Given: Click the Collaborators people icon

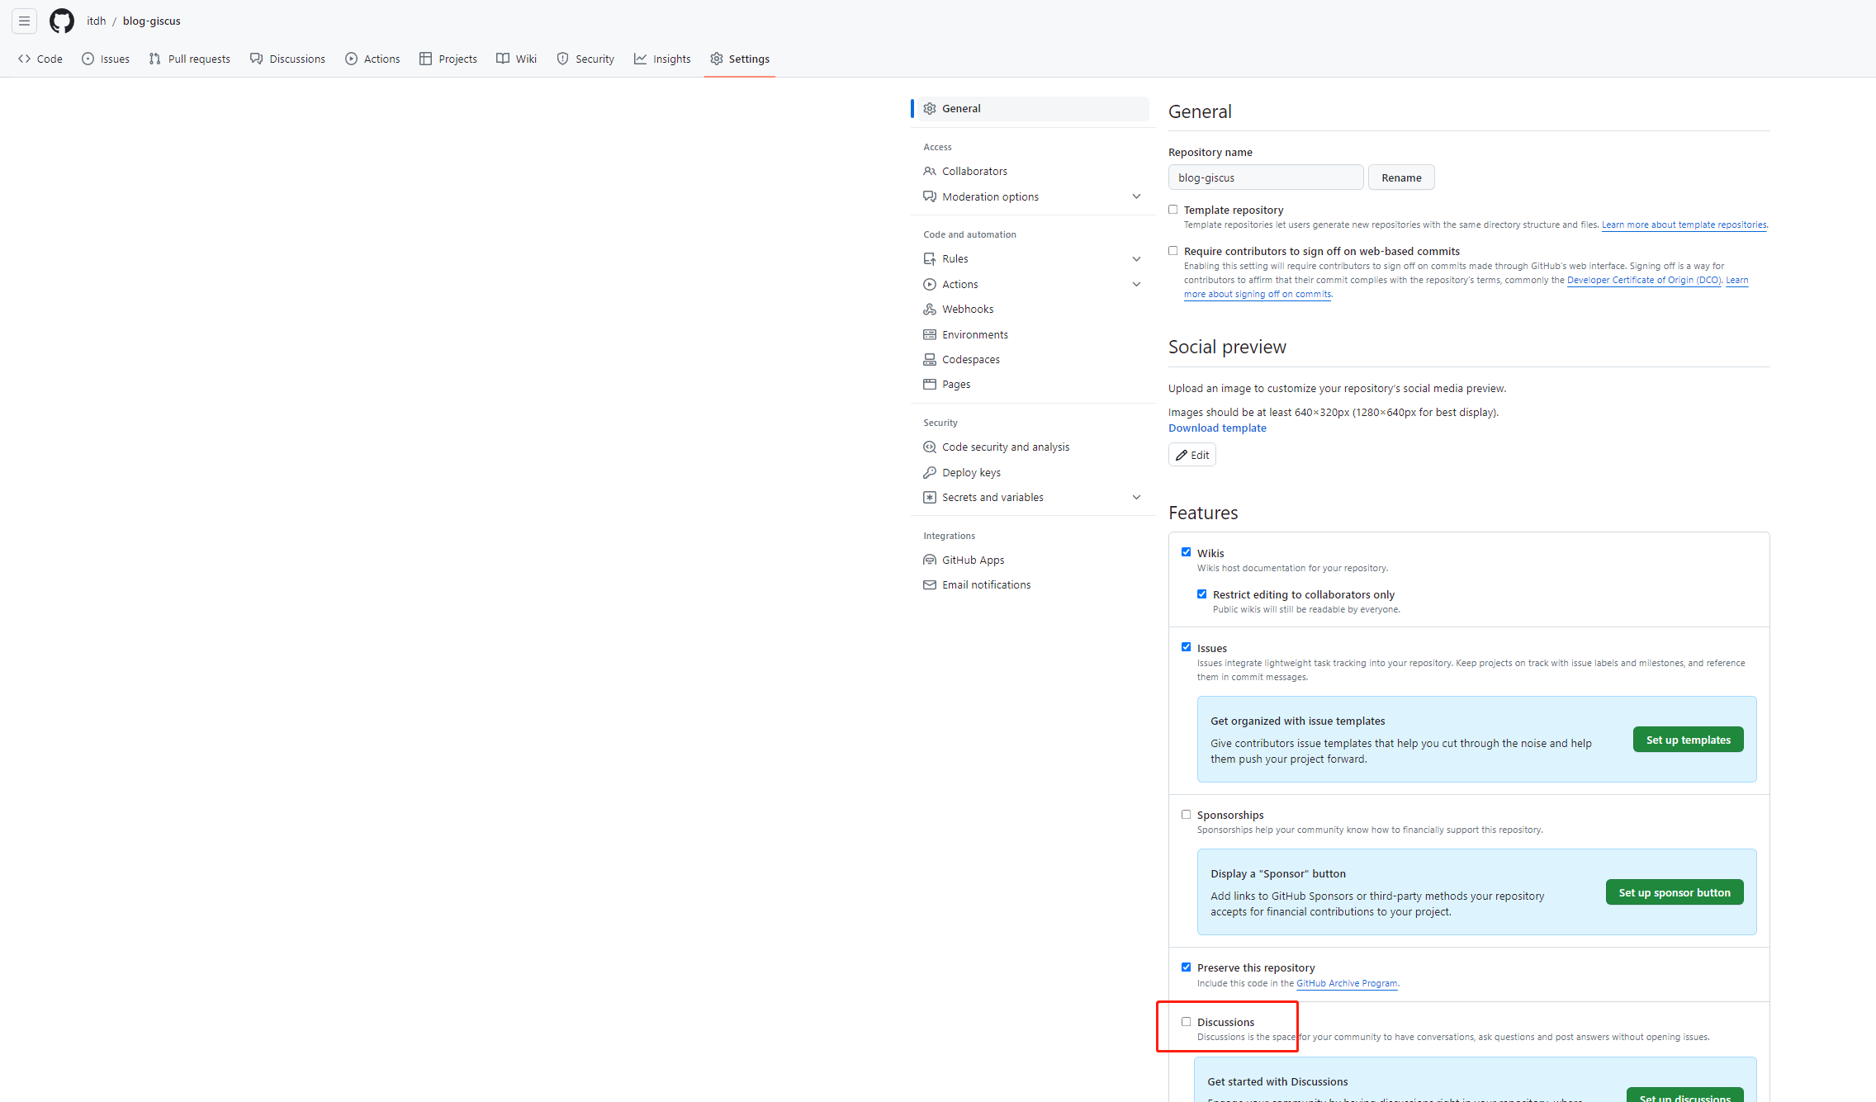Looking at the screenshot, I should [x=930, y=171].
